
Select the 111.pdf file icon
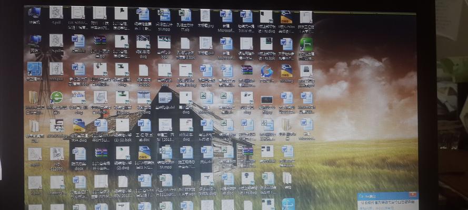coord(56,69)
